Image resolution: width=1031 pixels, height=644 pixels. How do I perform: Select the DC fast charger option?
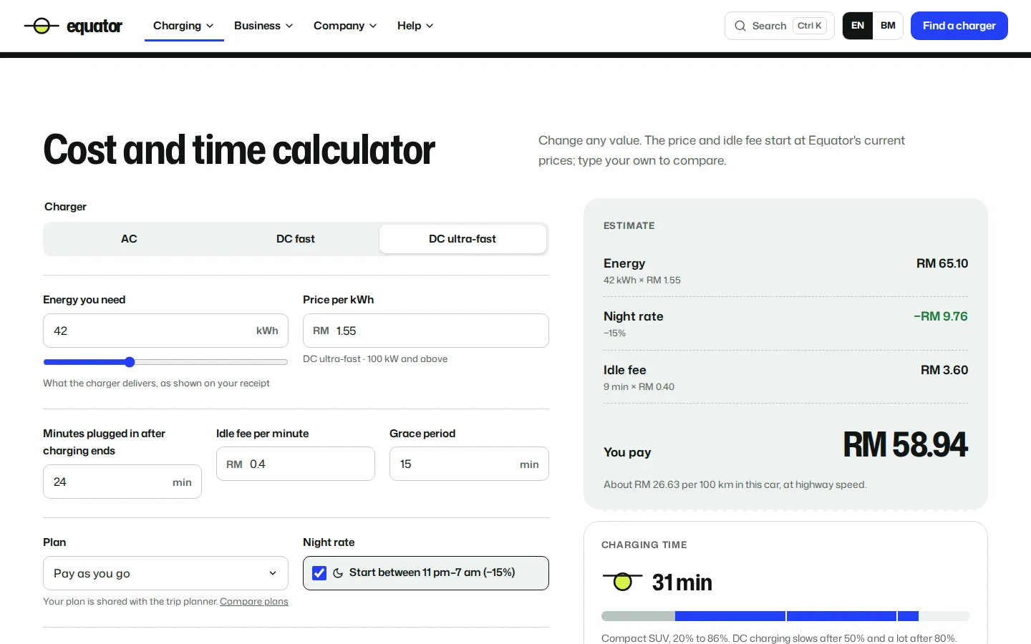296,239
